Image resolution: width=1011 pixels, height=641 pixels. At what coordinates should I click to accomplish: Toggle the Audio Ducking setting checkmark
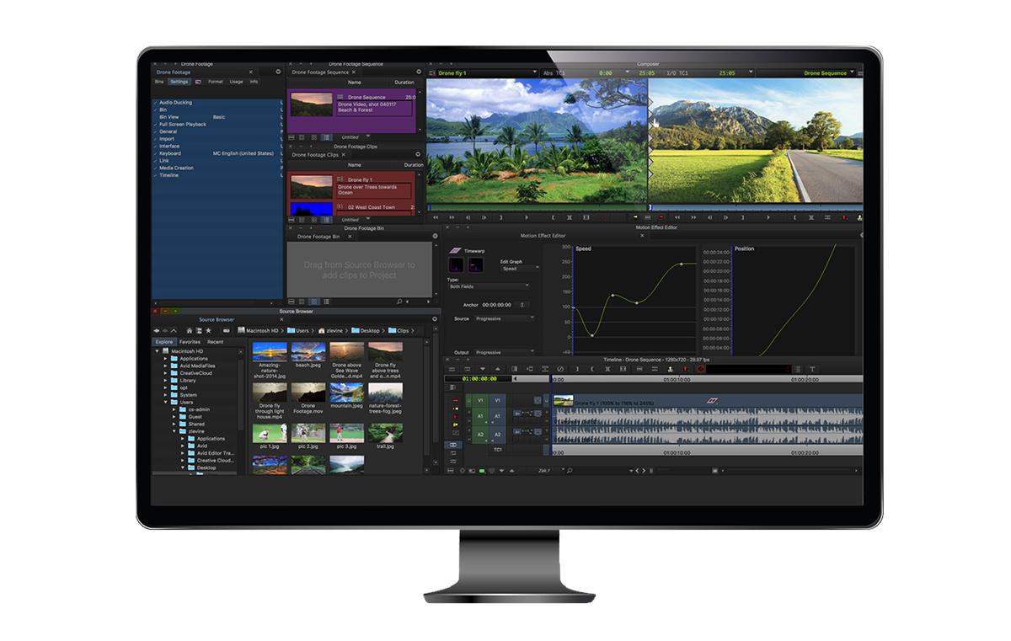(155, 103)
